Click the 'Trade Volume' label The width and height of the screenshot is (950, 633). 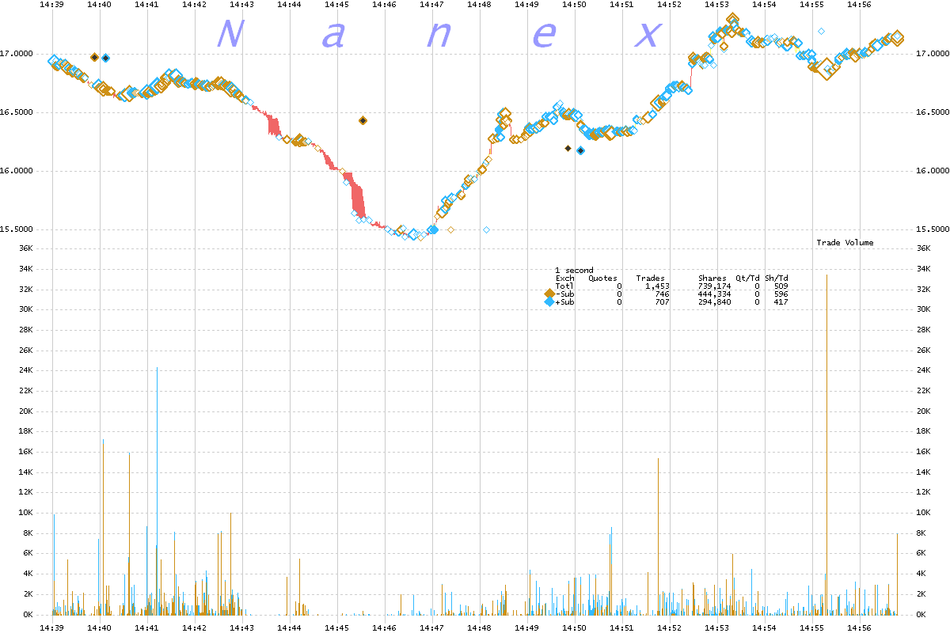[x=845, y=243]
